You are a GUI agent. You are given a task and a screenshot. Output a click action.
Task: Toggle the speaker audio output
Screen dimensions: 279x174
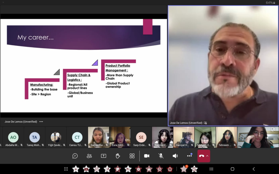click(175, 156)
